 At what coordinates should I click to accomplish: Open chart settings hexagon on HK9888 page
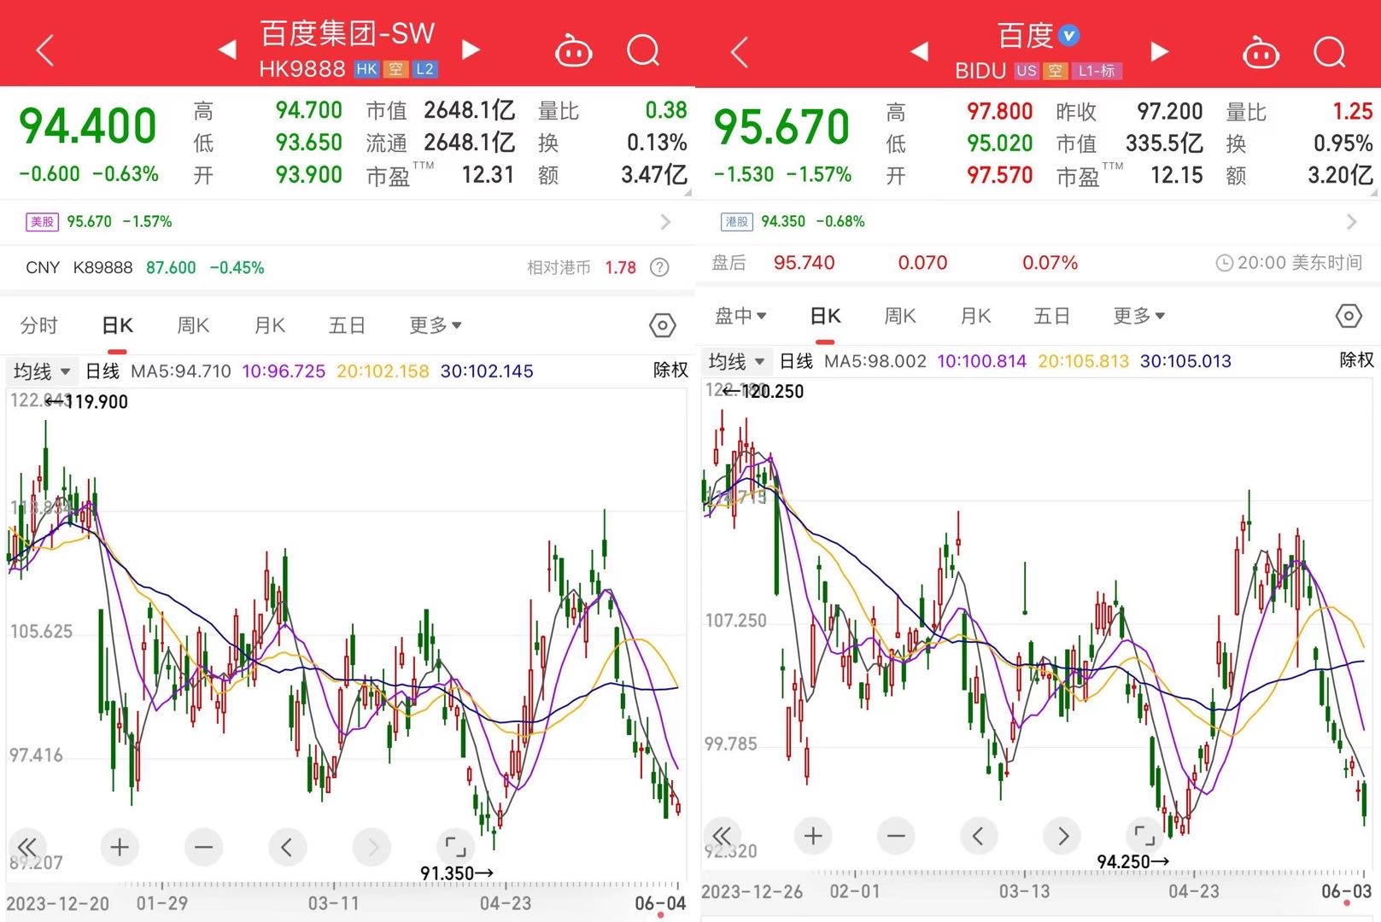point(663,325)
